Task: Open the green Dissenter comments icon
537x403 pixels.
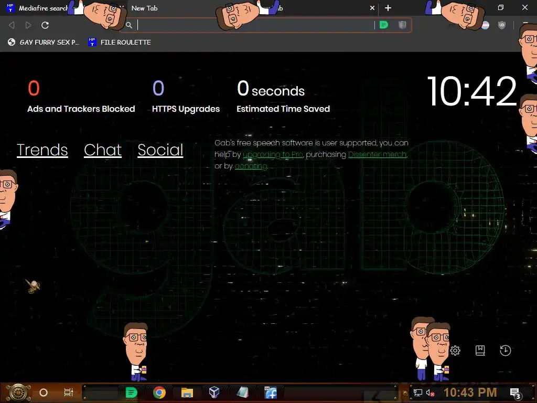Action: point(384,25)
